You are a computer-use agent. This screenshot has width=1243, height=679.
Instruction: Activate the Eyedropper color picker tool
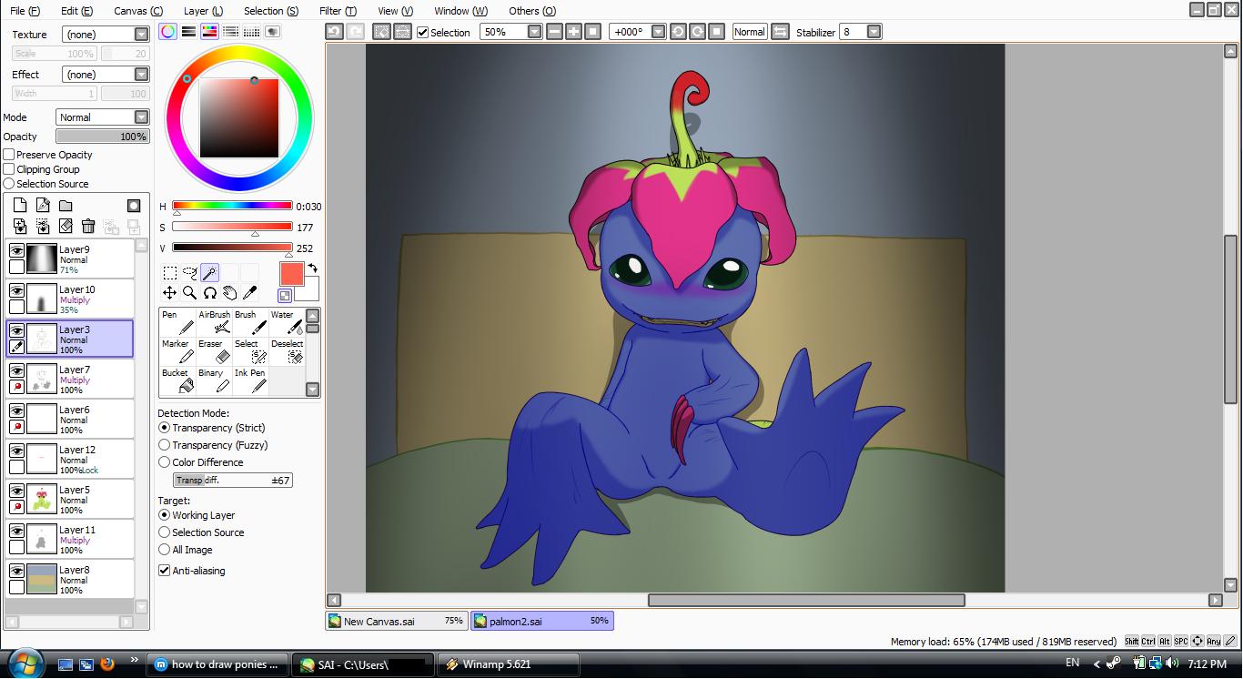250,292
